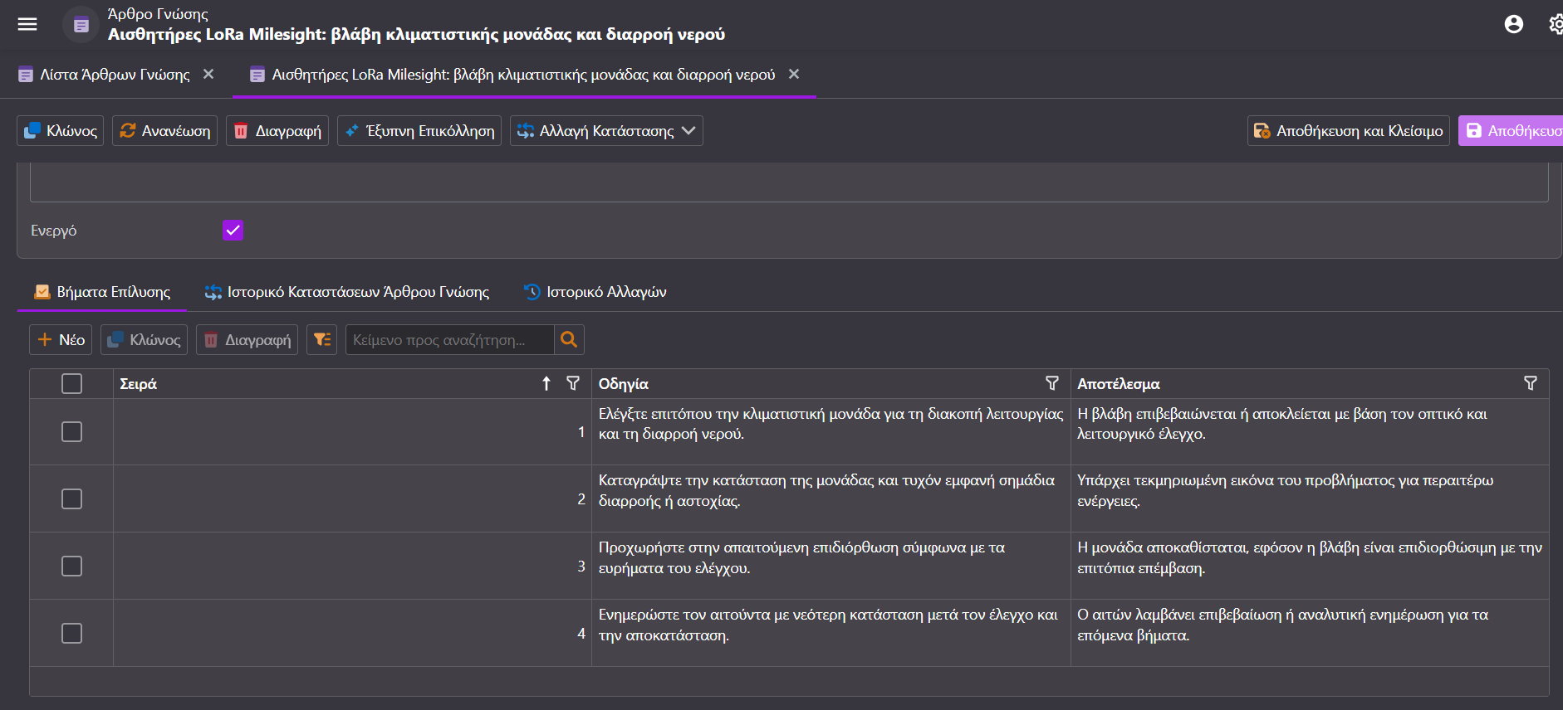Image resolution: width=1563 pixels, height=710 pixels.
Task: Click the search text field Κείμενο προς αναζήτηση
Action: (449, 339)
